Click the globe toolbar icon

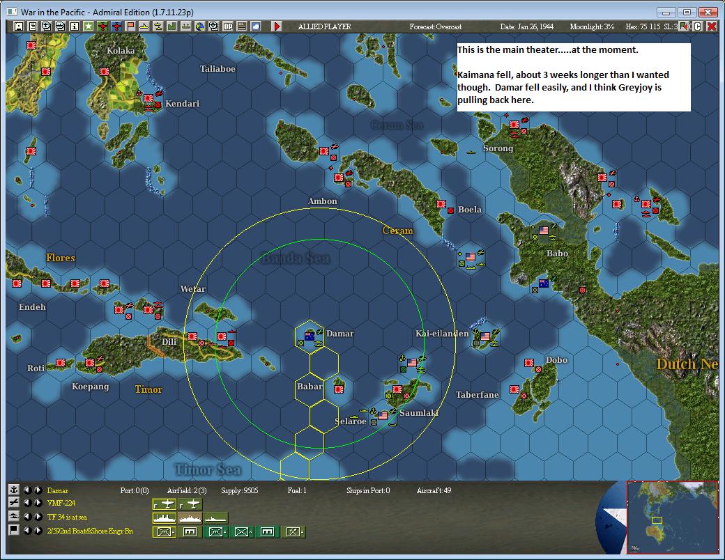(x=200, y=26)
